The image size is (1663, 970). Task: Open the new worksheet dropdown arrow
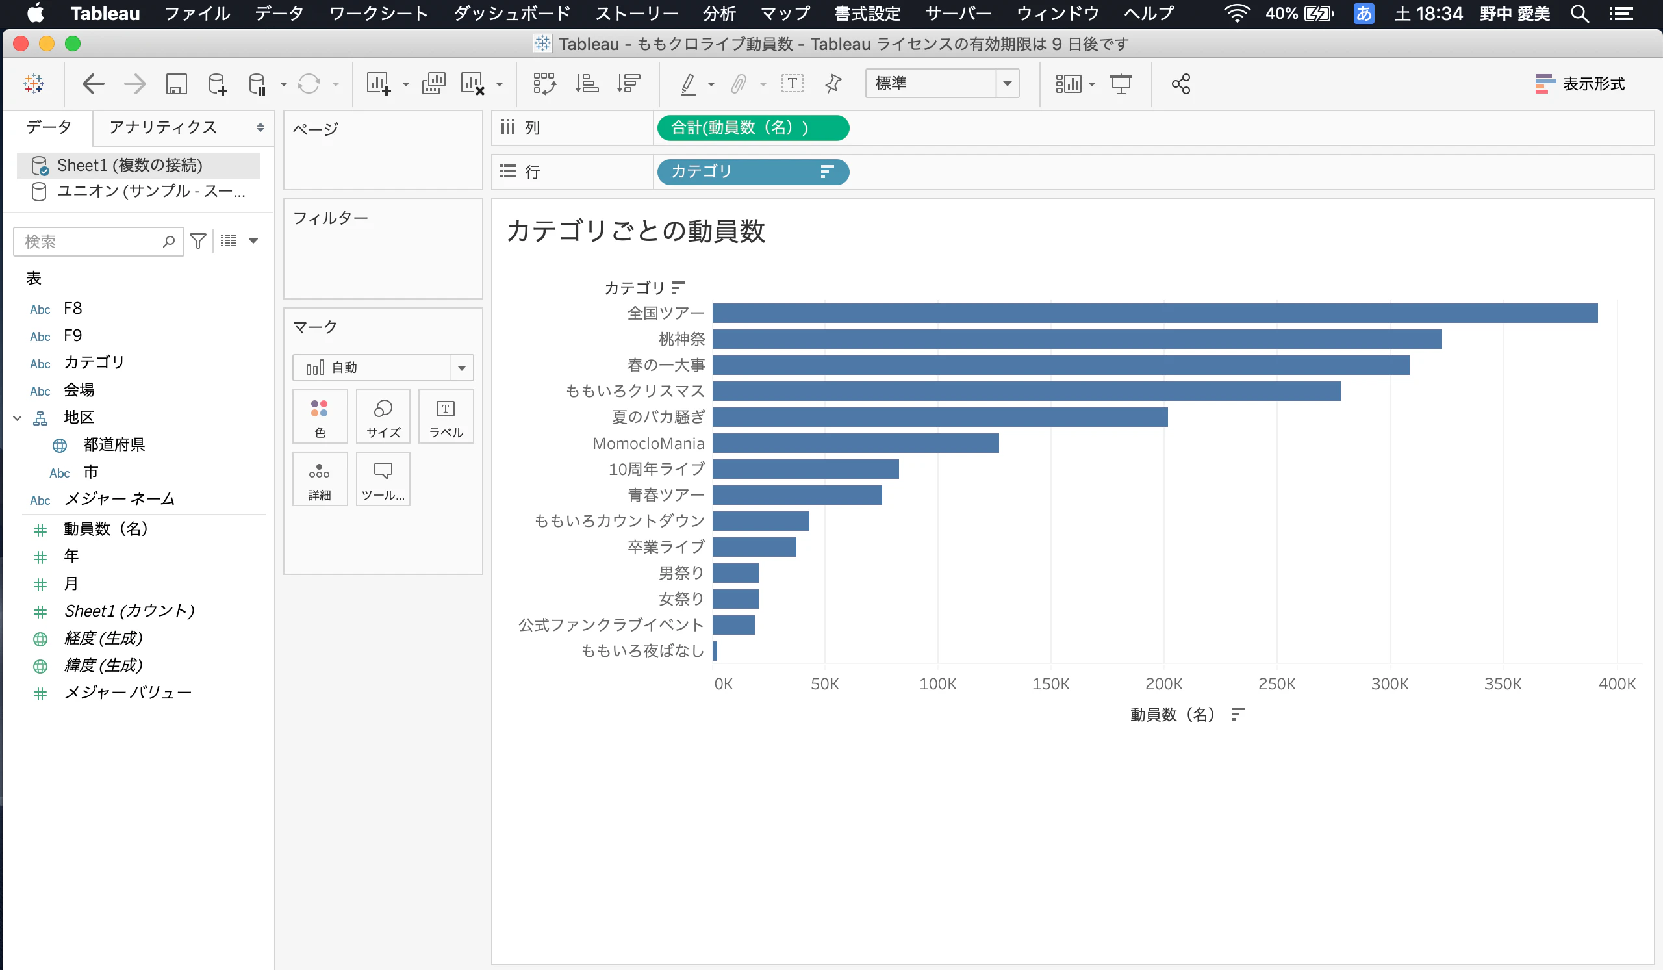pyautogui.click(x=406, y=84)
